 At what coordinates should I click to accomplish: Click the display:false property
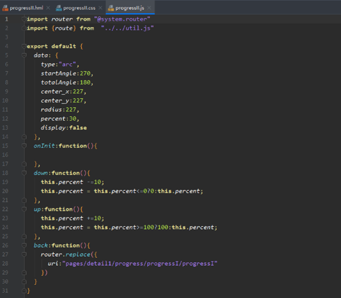coord(64,128)
